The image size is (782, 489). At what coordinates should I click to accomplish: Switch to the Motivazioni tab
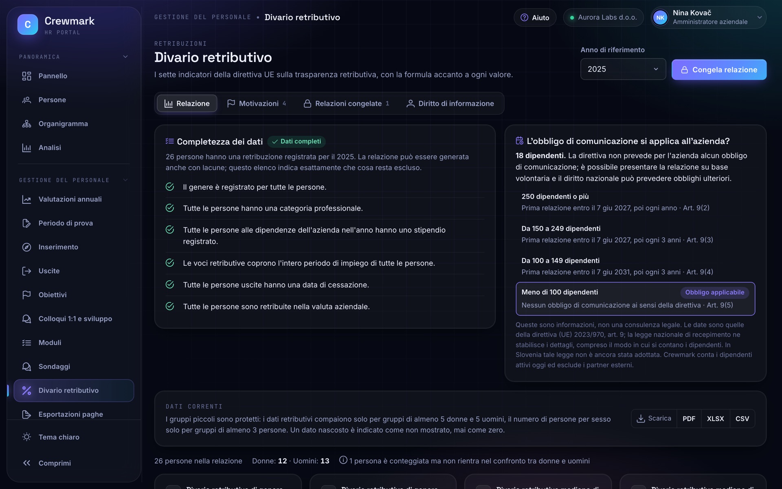click(257, 104)
